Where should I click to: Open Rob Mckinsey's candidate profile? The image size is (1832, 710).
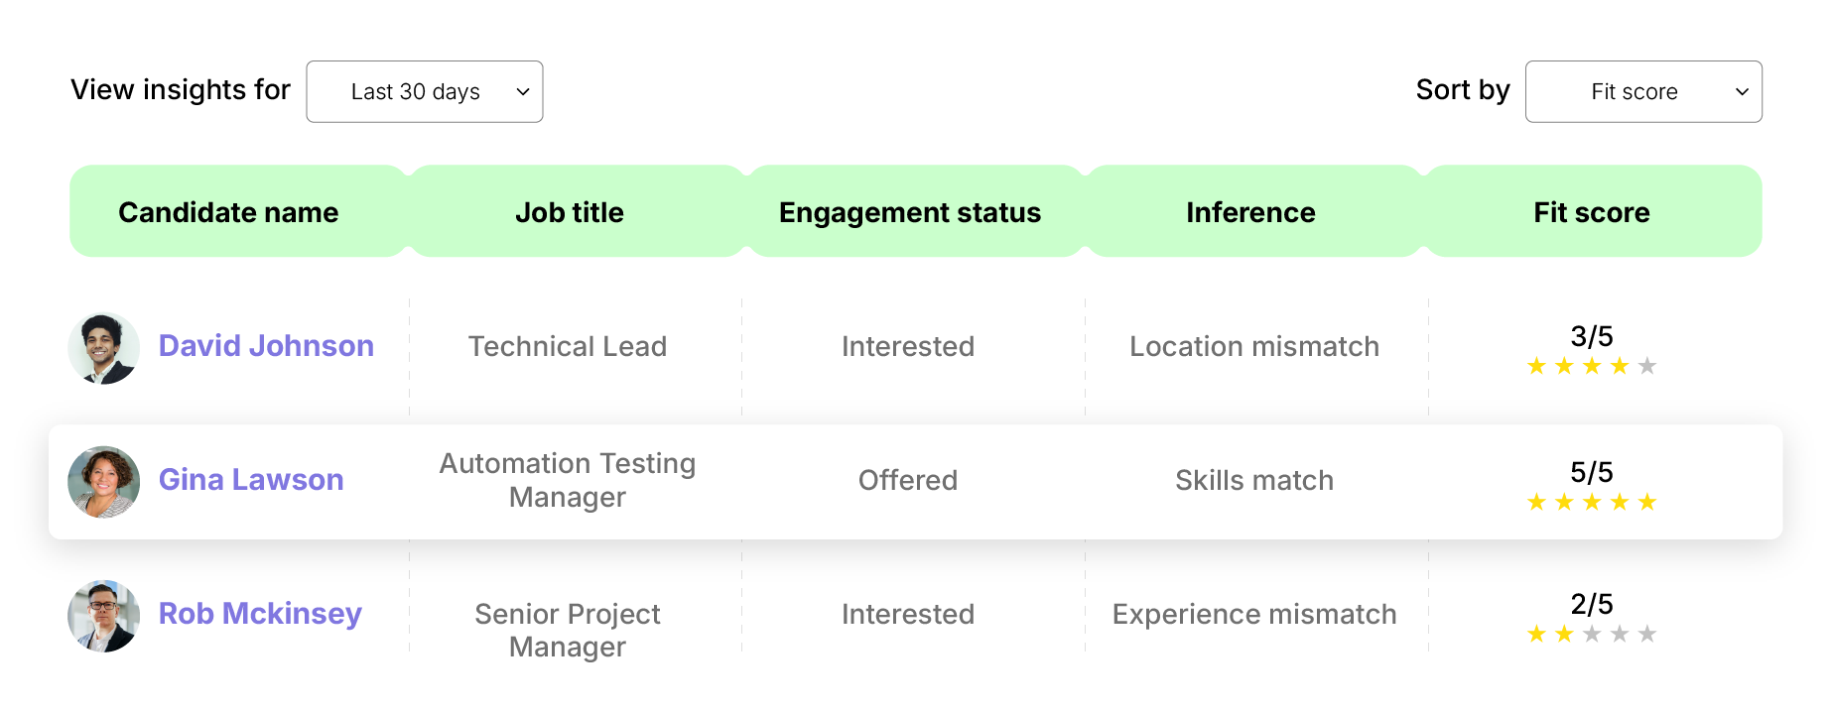pos(260,614)
